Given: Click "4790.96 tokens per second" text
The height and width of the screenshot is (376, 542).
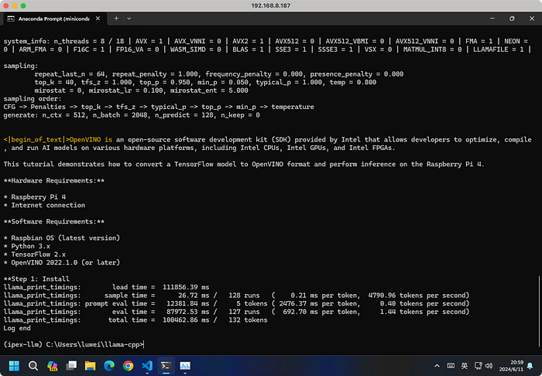Looking at the screenshot, I should tap(418, 296).
